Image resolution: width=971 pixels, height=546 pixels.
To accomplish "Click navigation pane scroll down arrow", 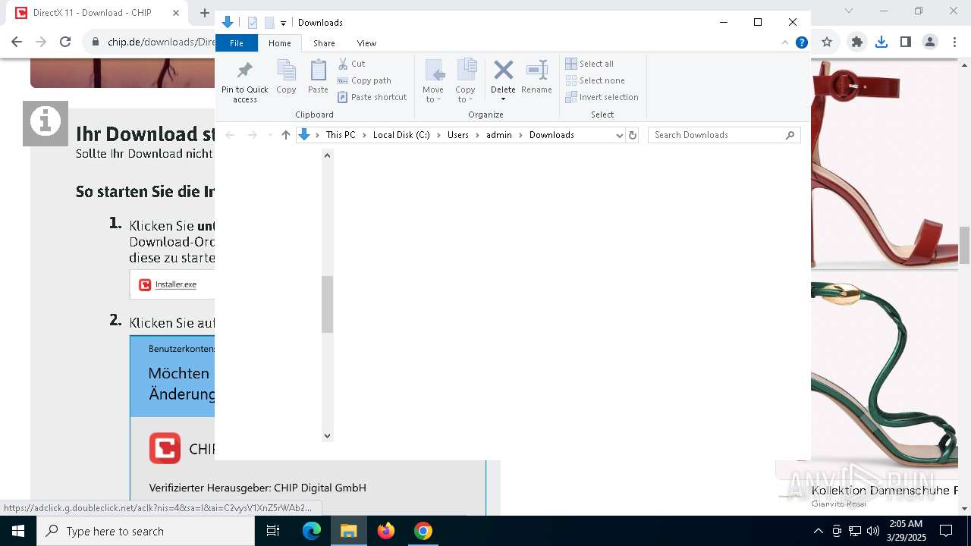I will pos(327,435).
